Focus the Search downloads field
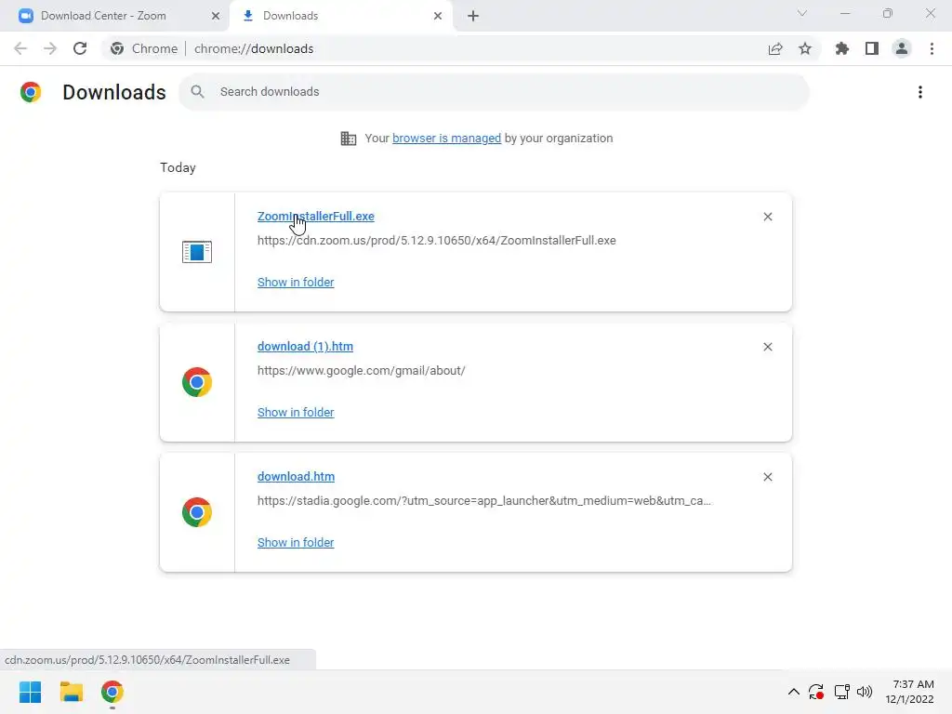952x714 pixels. click(x=495, y=92)
